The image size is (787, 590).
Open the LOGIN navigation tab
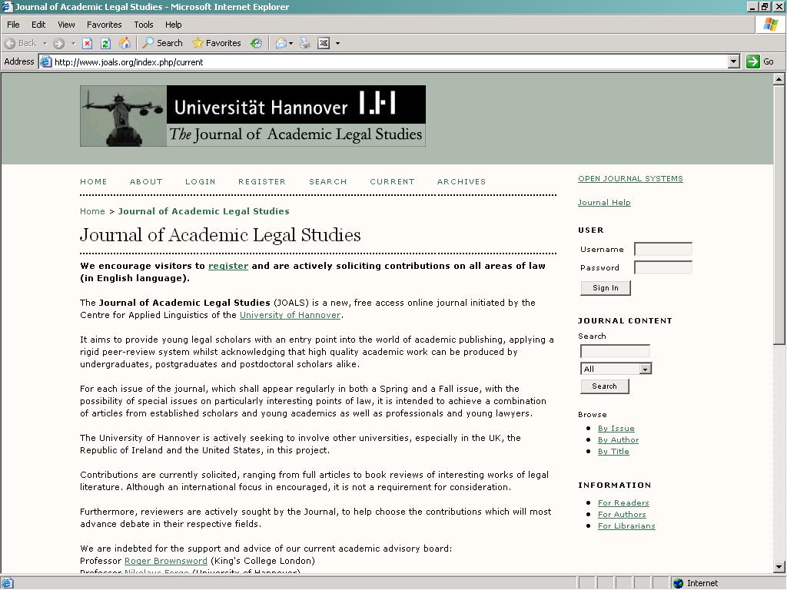tap(201, 181)
